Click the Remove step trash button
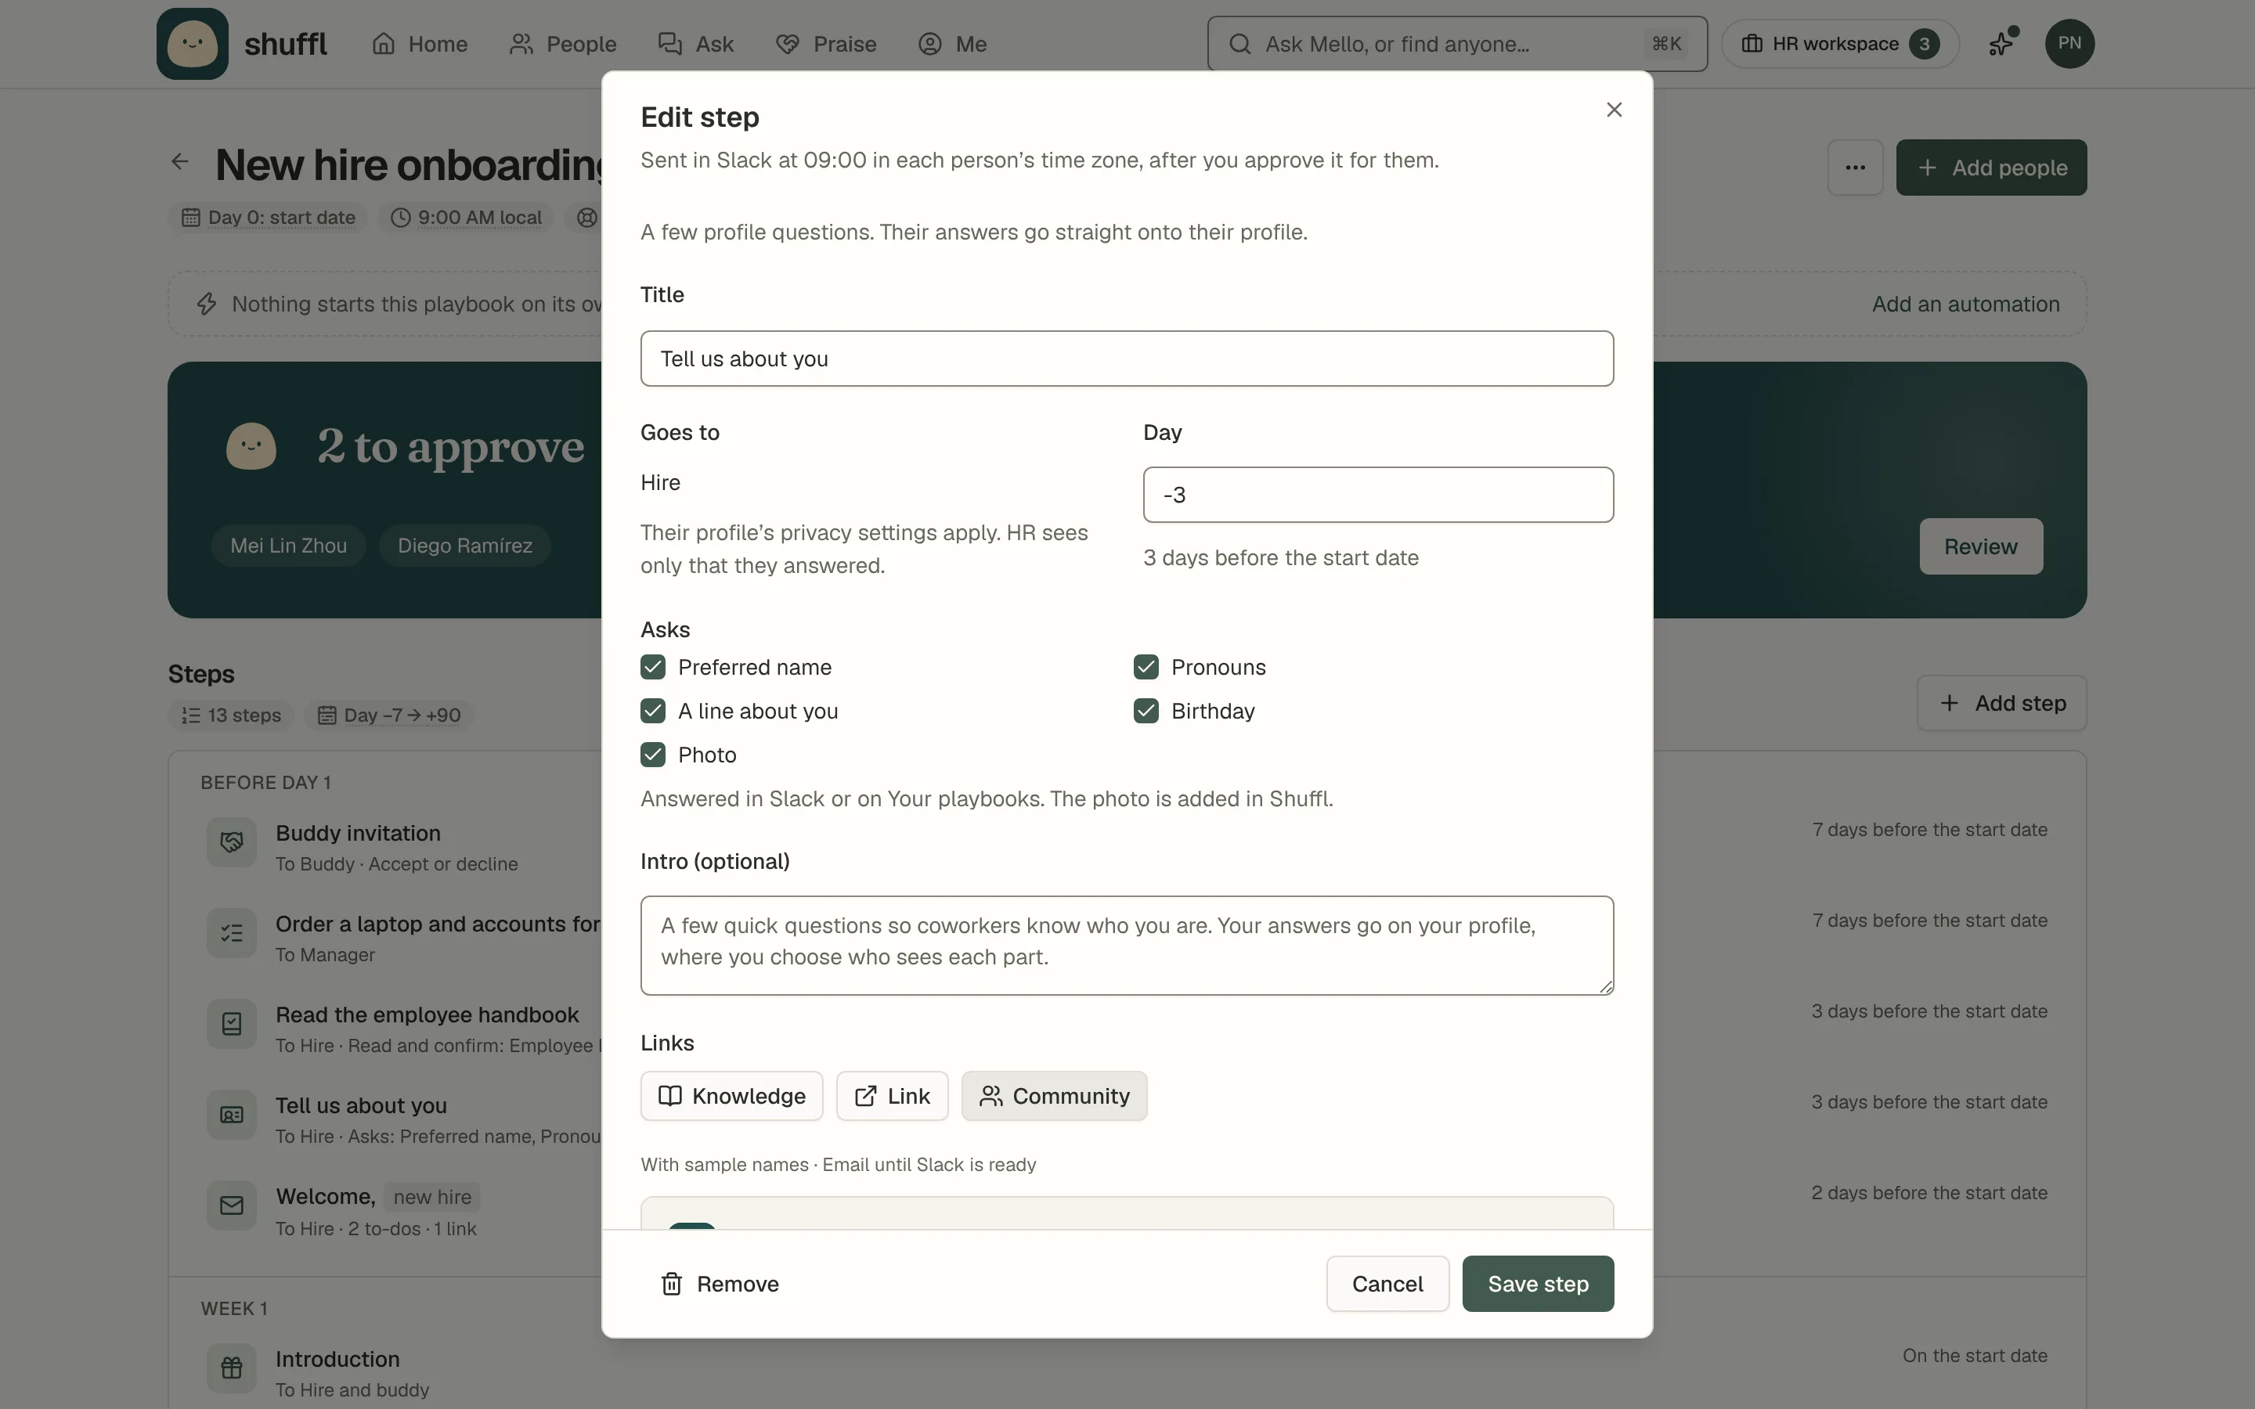The width and height of the screenshot is (2255, 1409). 720,1284
